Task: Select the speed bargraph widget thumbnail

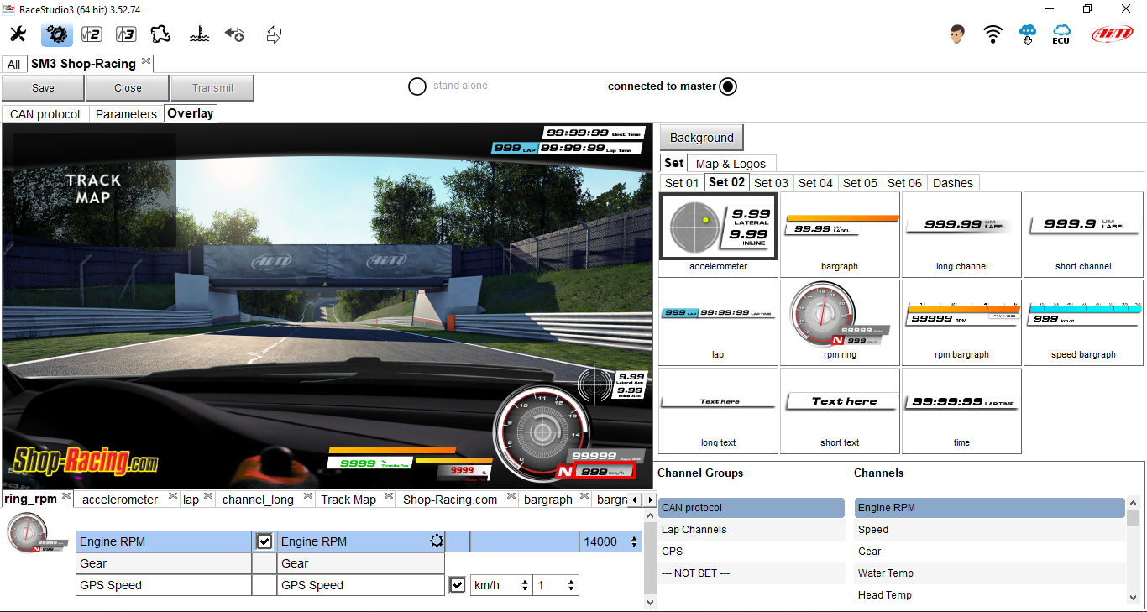Action: [1083, 323]
